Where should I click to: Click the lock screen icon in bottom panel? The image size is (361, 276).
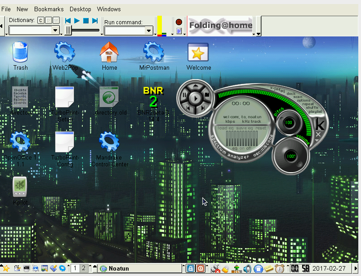pos(191,268)
